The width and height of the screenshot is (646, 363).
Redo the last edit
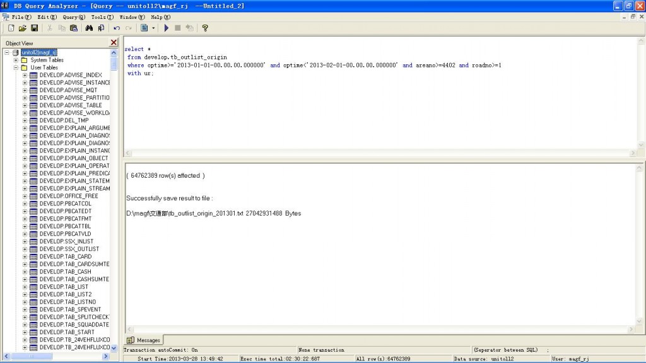129,28
